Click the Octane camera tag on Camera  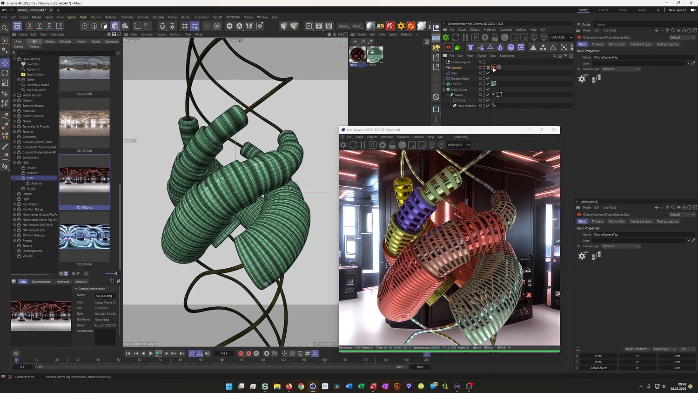pos(494,68)
